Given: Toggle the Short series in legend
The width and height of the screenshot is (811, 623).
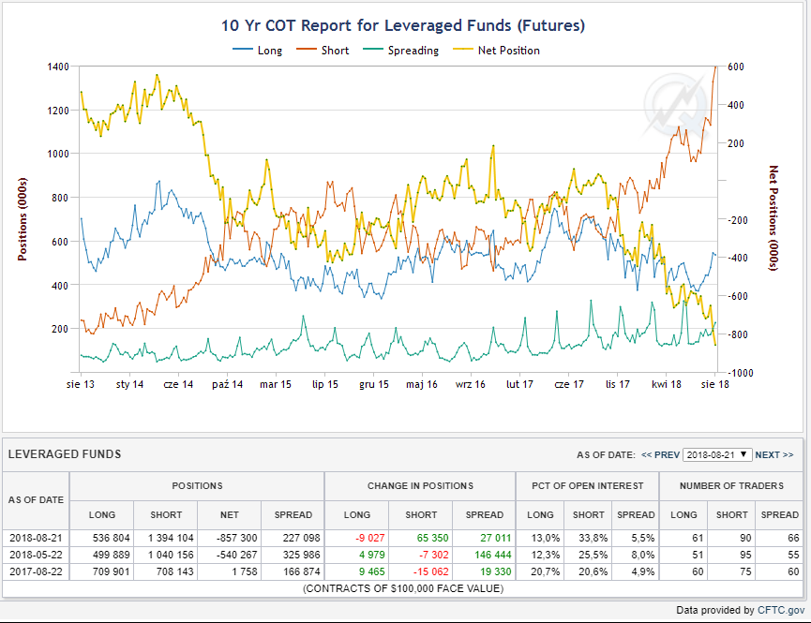Looking at the screenshot, I should tap(323, 51).
